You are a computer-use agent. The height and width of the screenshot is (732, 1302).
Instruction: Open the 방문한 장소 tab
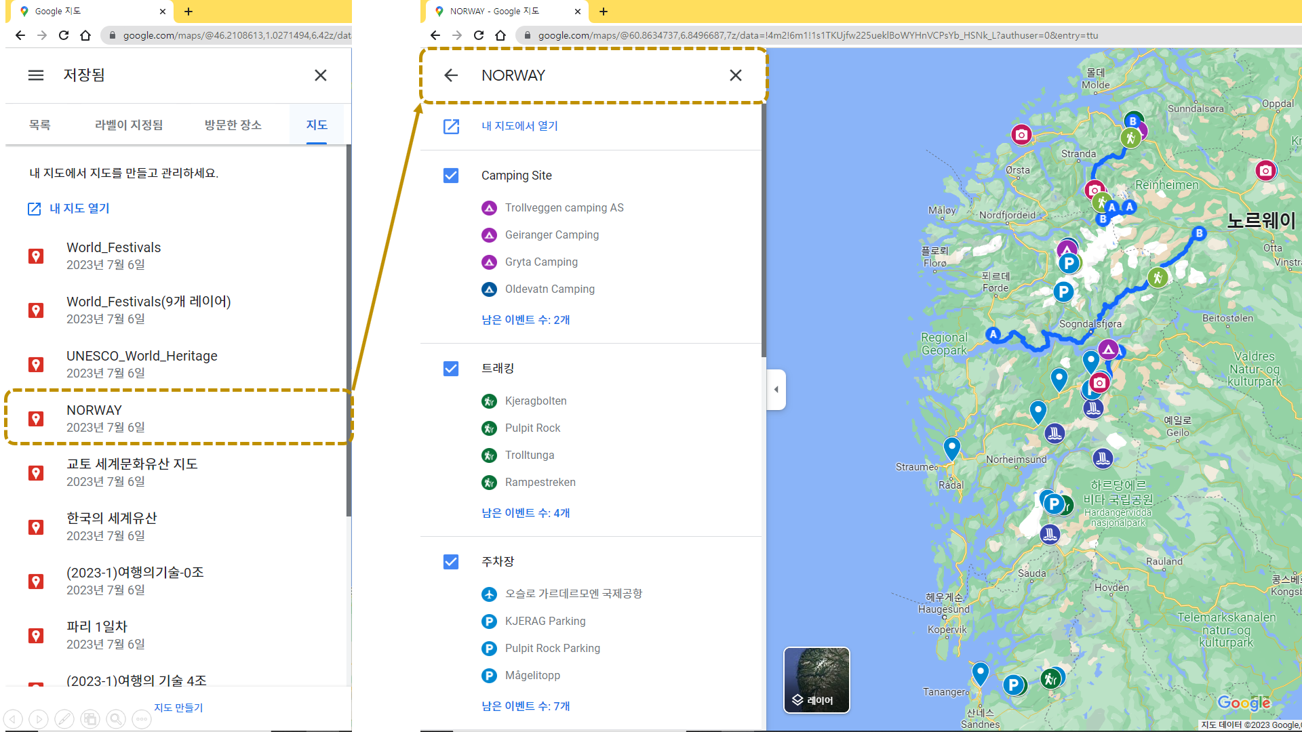(x=233, y=125)
